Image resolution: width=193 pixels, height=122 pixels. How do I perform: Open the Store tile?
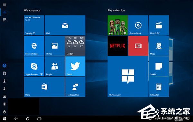point(44,87)
